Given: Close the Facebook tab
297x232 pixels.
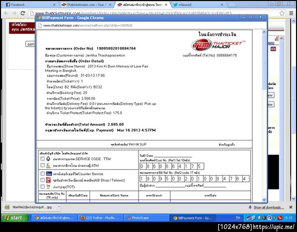Looking at the screenshot, I should tap(54, 5).
